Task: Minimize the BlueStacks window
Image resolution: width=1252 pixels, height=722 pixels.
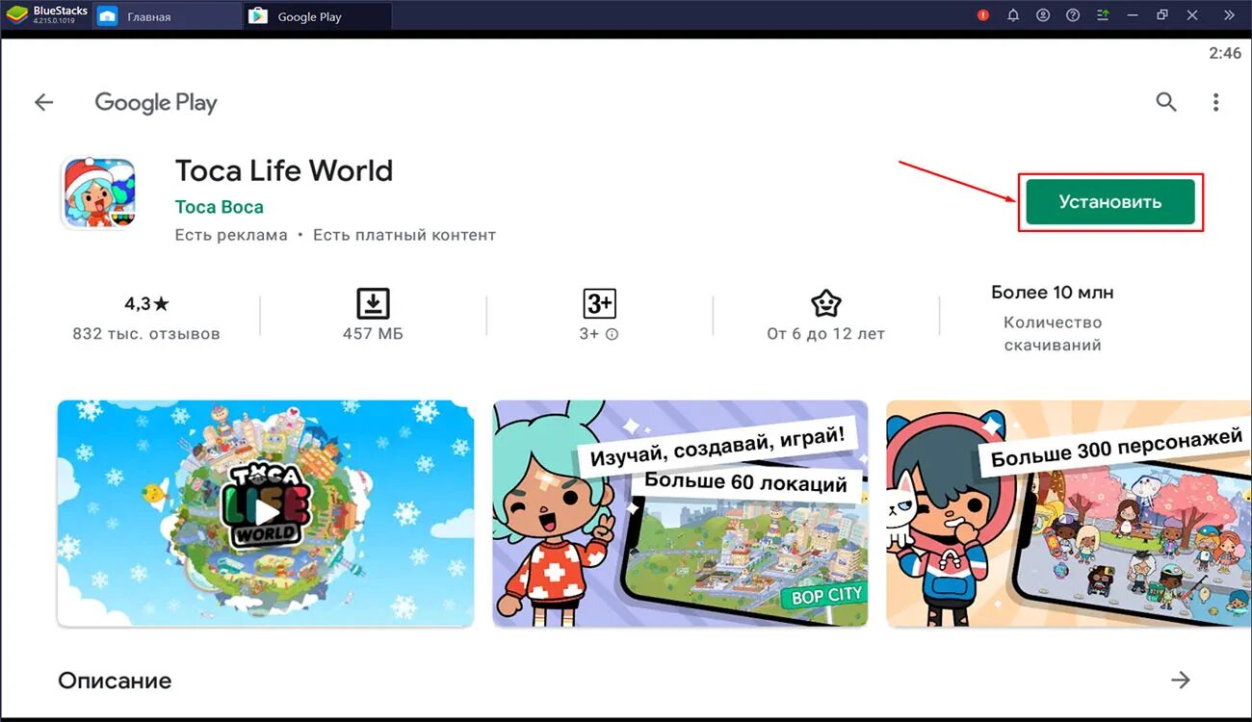Action: click(1134, 15)
